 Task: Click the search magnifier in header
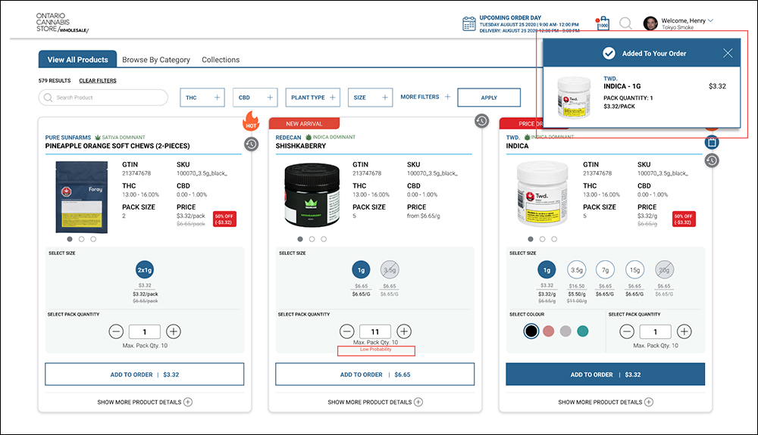tap(625, 23)
